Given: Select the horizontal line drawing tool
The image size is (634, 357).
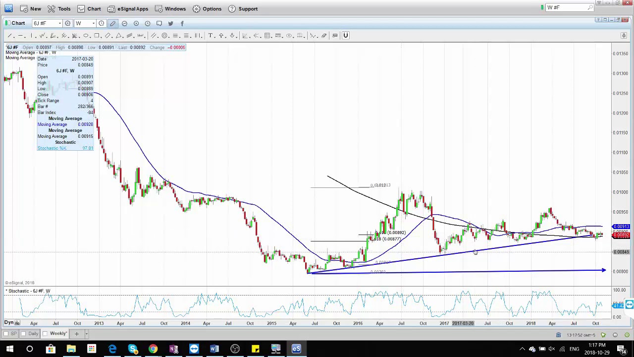Looking at the screenshot, I should click(20, 36).
